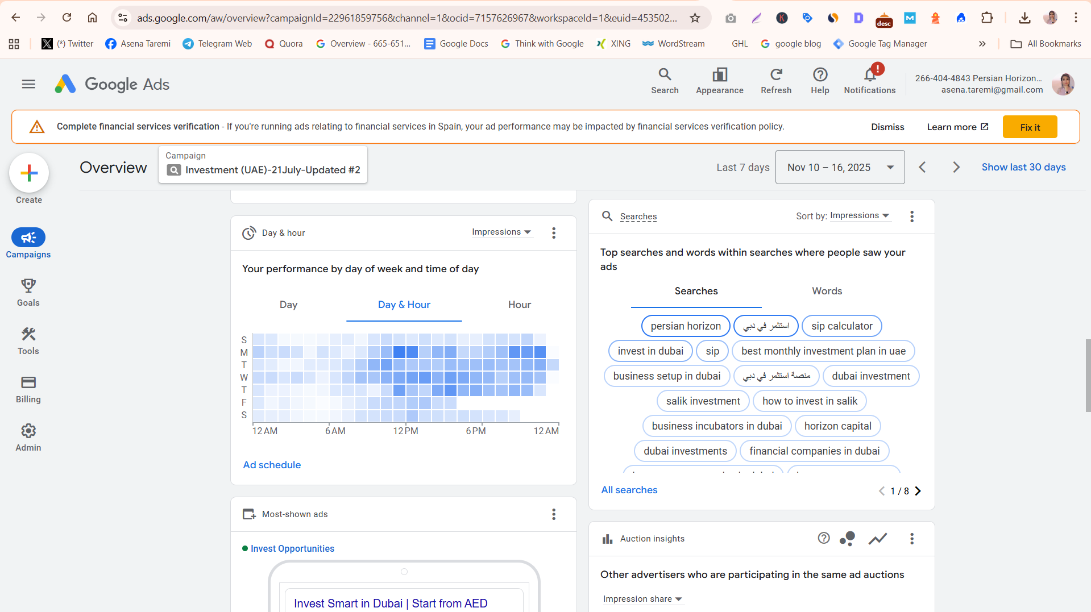Switch Auction insights to bubble chart view
This screenshot has width=1091, height=612.
click(848, 538)
